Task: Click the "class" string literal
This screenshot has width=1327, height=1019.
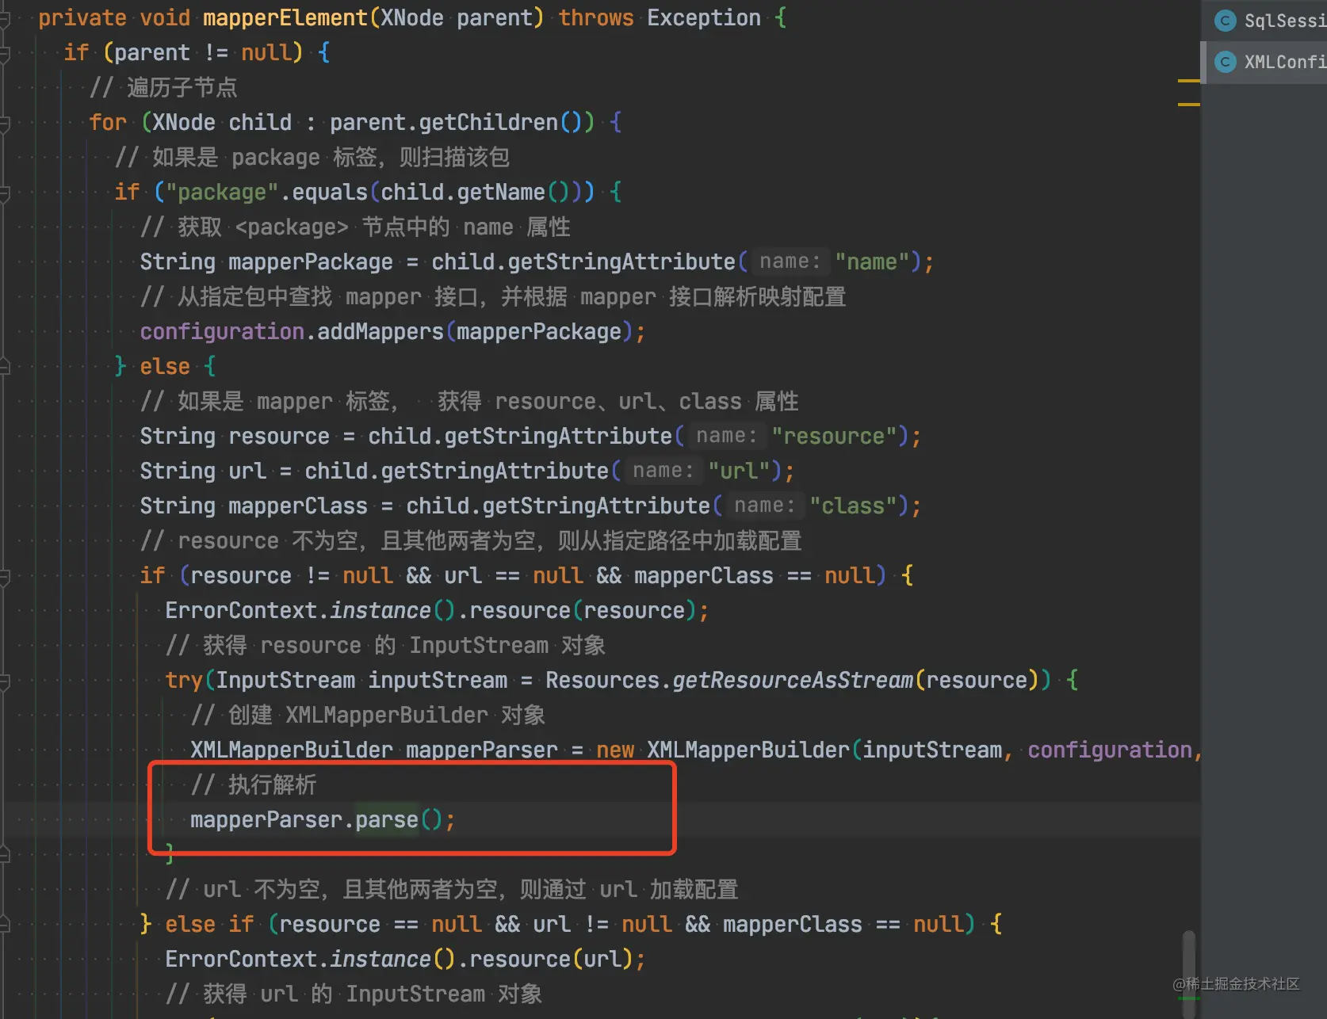Action: pos(853,506)
